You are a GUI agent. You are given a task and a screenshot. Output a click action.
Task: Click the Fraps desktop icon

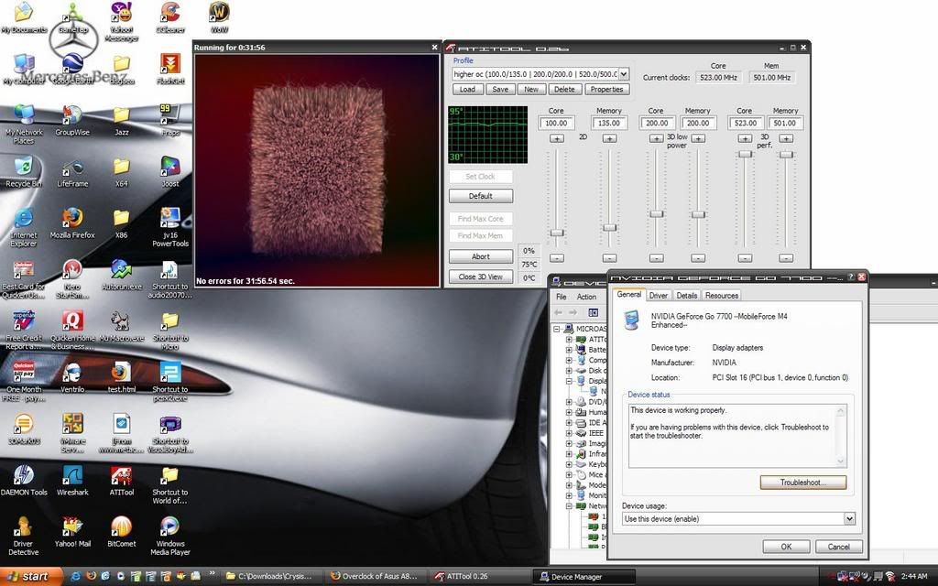[x=170, y=121]
